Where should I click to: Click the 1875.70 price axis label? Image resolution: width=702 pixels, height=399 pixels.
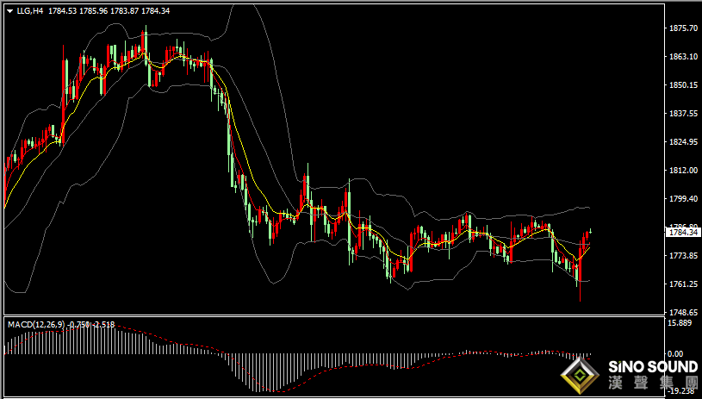point(682,28)
